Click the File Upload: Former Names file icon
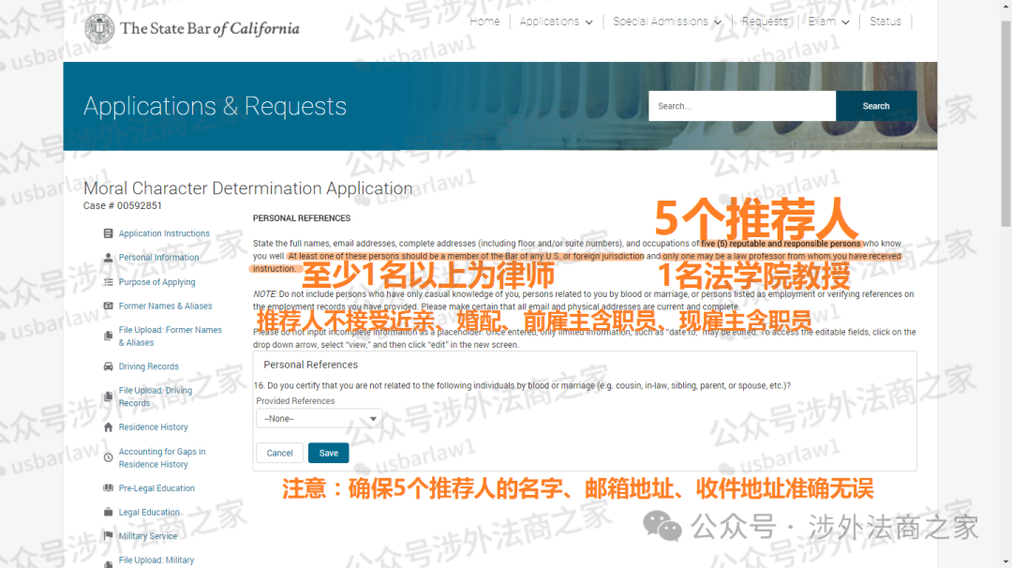This screenshot has width=1012, height=568. pos(109,336)
